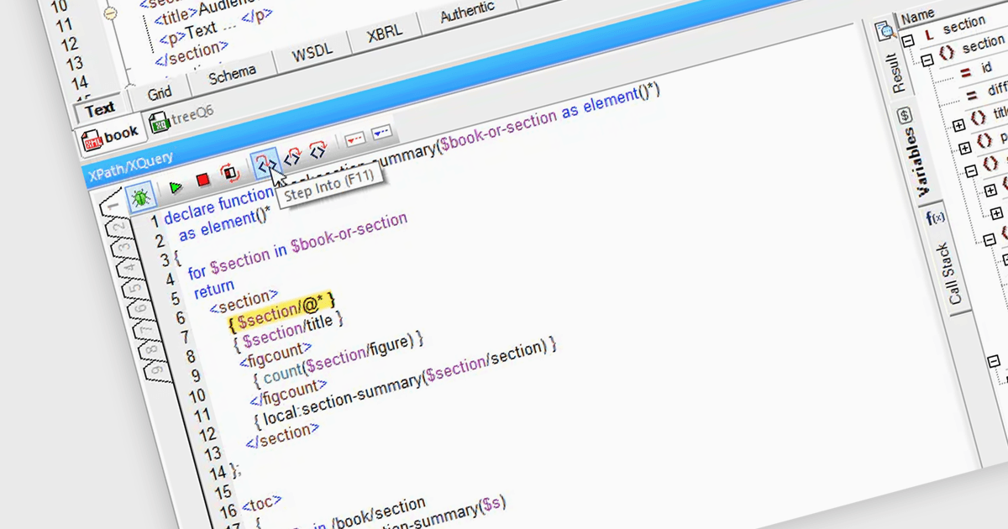
Task: Click the '<toc>' tag on line 16
Action: click(262, 504)
